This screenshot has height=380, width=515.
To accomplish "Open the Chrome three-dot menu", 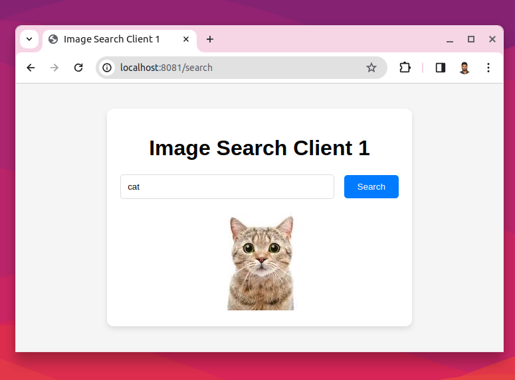I will pyautogui.click(x=488, y=68).
